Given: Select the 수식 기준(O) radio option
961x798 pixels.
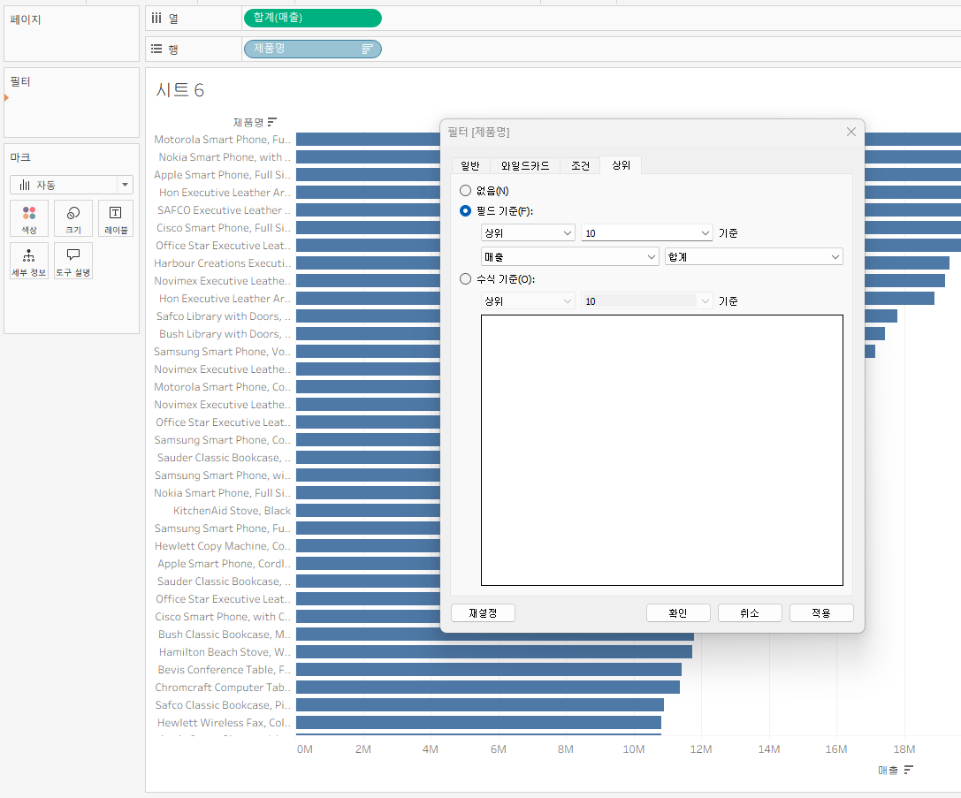Looking at the screenshot, I should (x=465, y=279).
